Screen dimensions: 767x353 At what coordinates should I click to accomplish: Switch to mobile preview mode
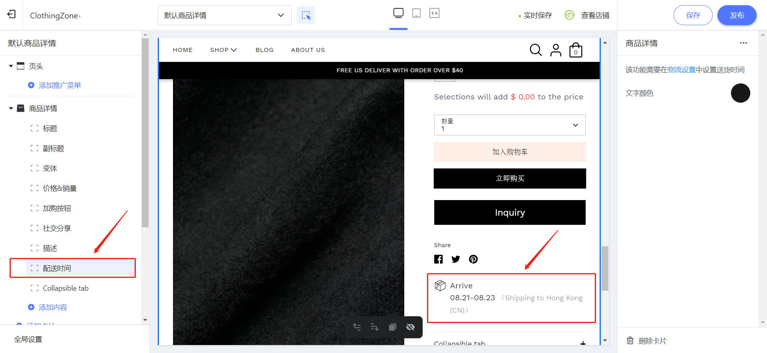416,13
